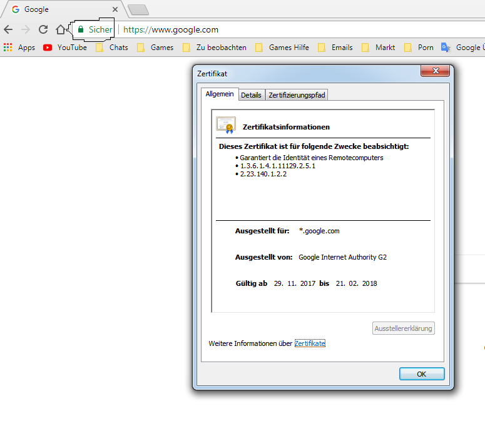Image resolution: width=485 pixels, height=421 pixels.
Task: Click the browser forward arrow
Action: (26, 29)
